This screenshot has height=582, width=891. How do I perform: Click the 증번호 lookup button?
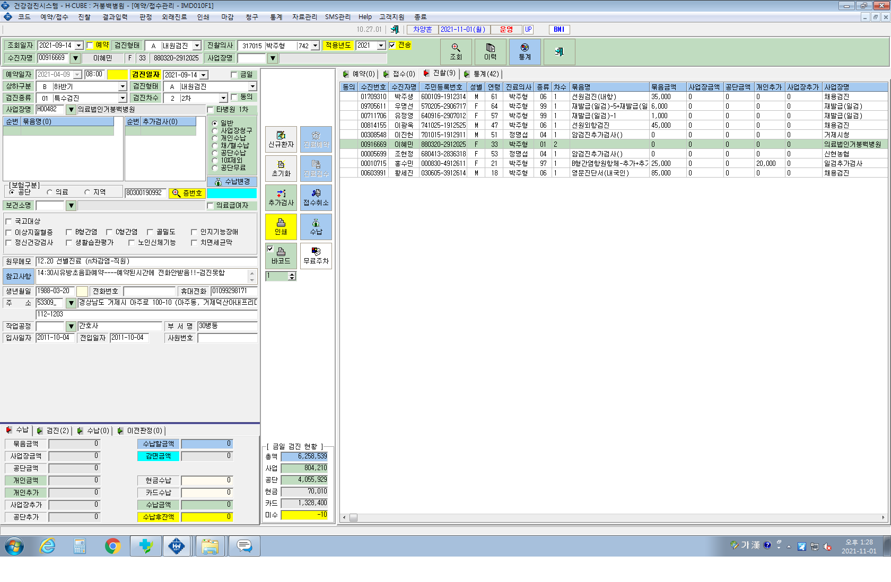[187, 193]
